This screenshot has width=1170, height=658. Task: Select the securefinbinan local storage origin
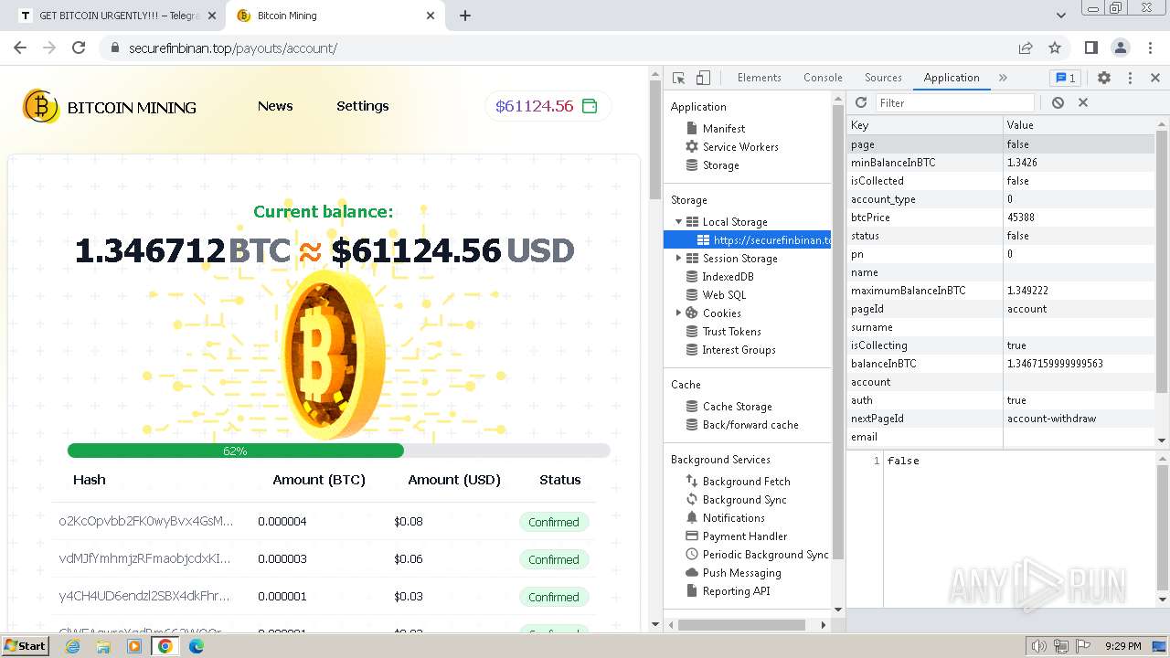[x=749, y=240]
